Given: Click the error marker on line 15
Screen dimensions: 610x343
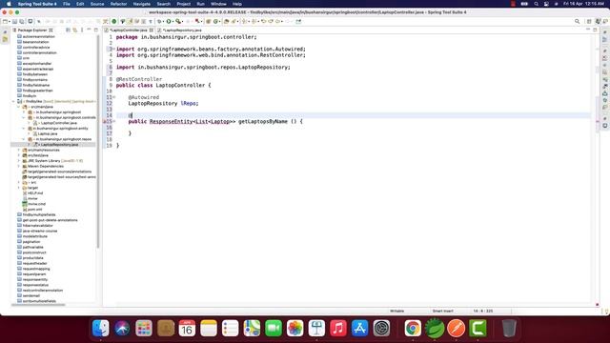Looking at the screenshot, I should pos(105,121).
